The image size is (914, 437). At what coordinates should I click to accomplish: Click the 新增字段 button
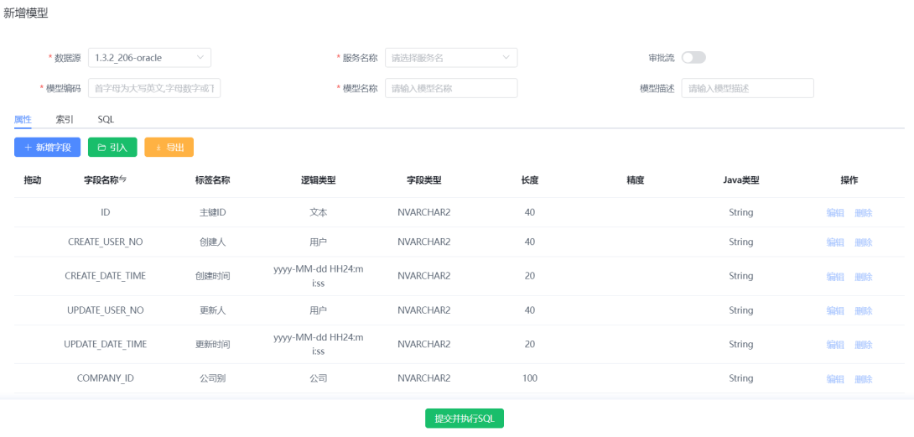click(47, 147)
